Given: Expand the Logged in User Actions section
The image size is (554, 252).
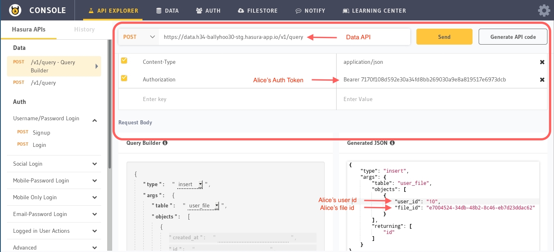Looking at the screenshot, I should coord(95,231).
